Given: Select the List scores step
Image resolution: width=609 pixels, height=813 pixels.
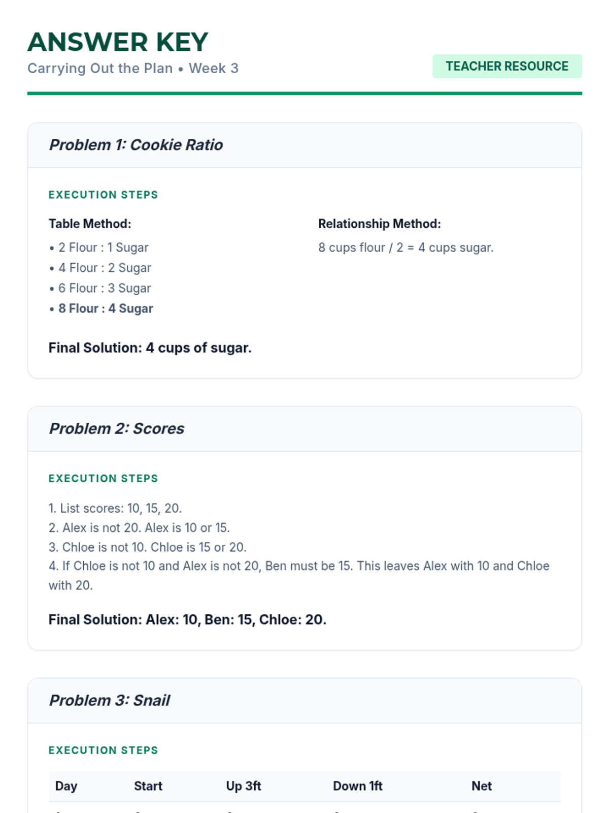Looking at the screenshot, I should [115, 509].
